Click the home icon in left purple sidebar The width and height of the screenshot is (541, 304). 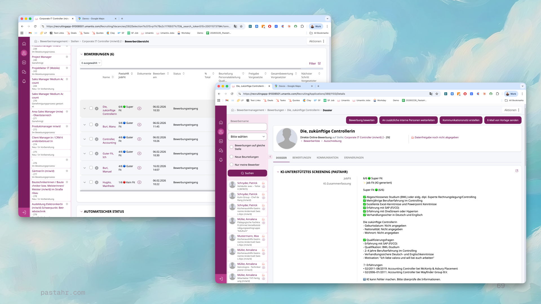pos(24,44)
